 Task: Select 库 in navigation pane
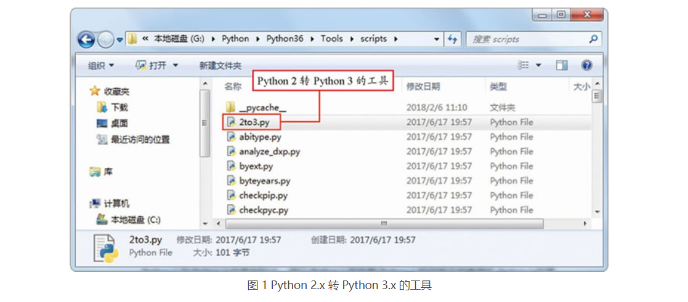(108, 172)
